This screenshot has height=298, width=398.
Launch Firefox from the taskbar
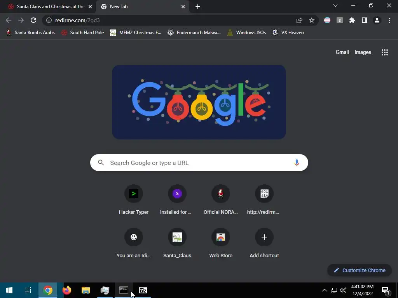click(x=67, y=290)
